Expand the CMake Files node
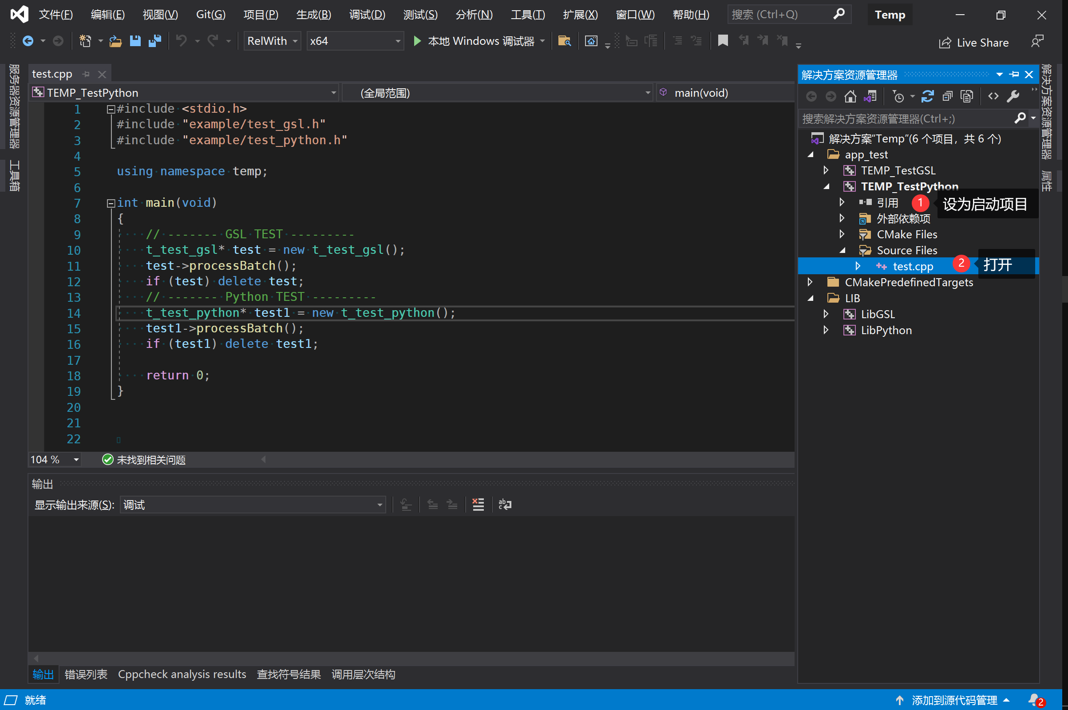 pos(842,234)
